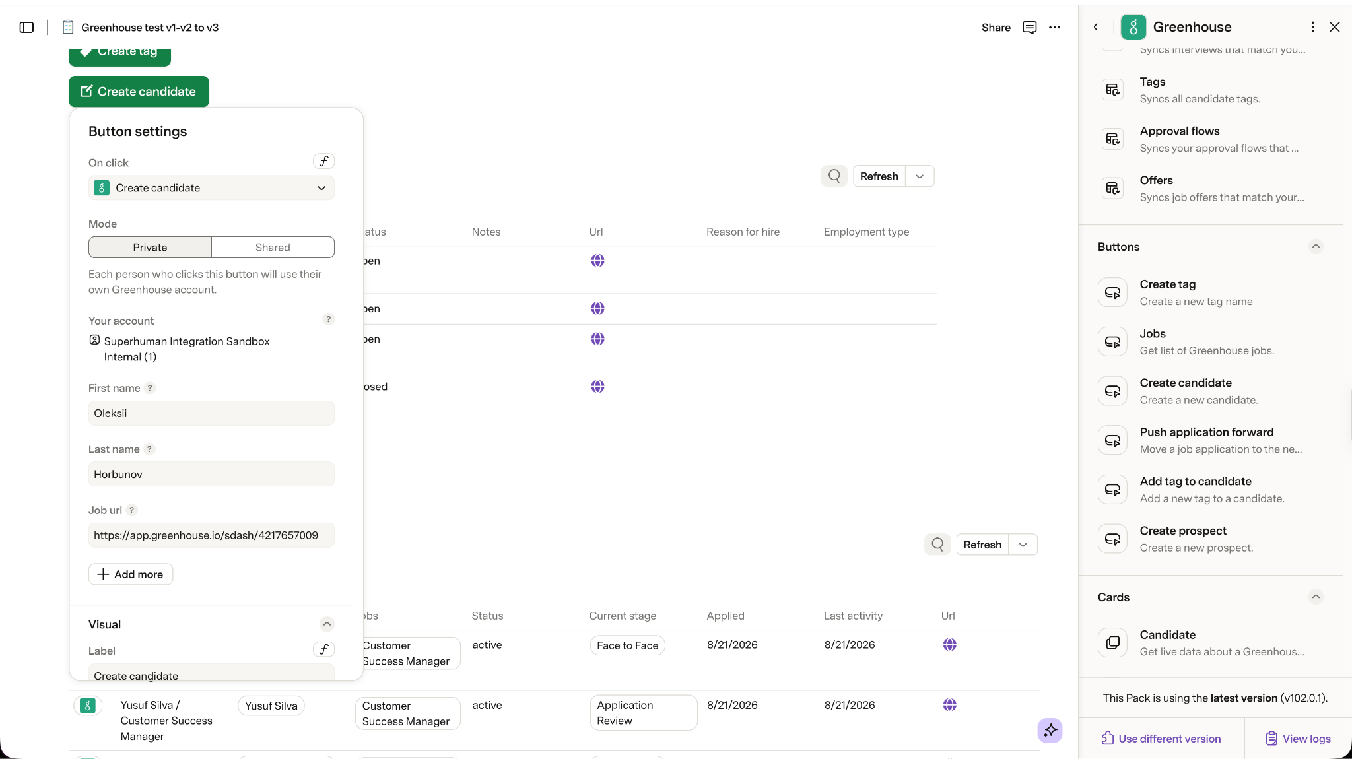Open Greenhouse panel vertical dots menu
Image resolution: width=1352 pixels, height=759 pixels.
[1312, 27]
